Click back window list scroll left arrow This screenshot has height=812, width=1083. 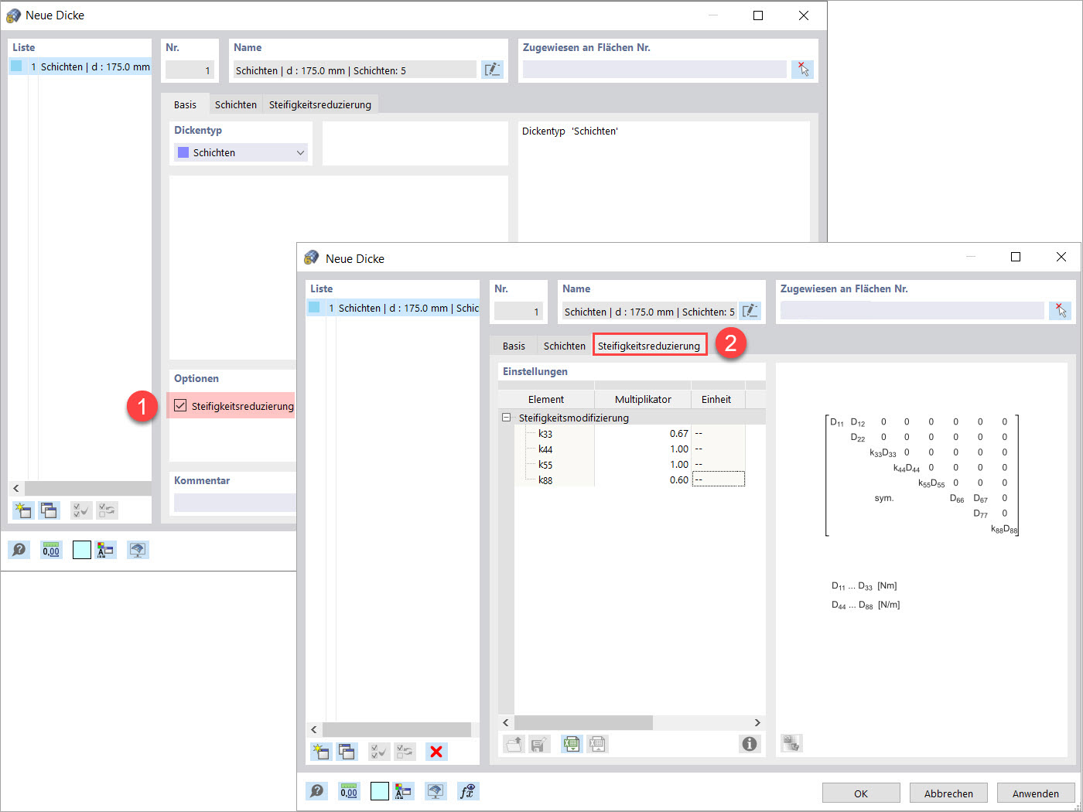pyautogui.click(x=16, y=488)
